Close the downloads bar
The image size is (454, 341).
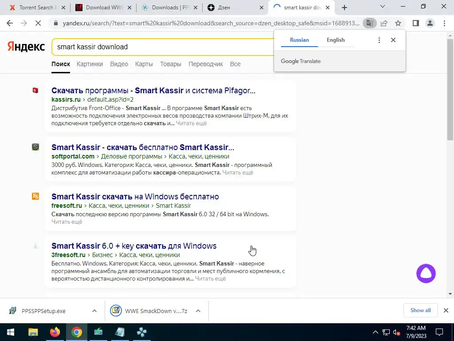coord(446,310)
